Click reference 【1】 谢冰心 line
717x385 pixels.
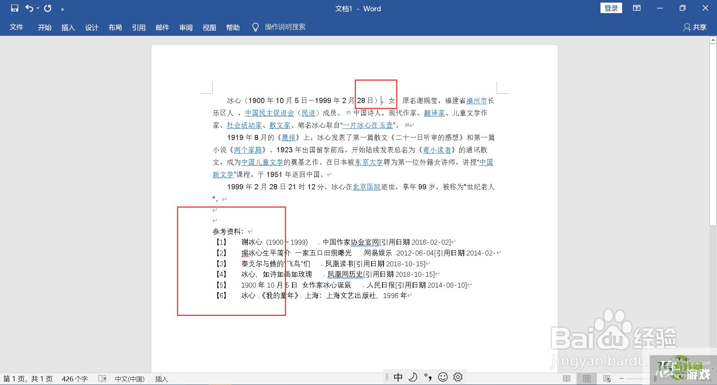click(334, 242)
